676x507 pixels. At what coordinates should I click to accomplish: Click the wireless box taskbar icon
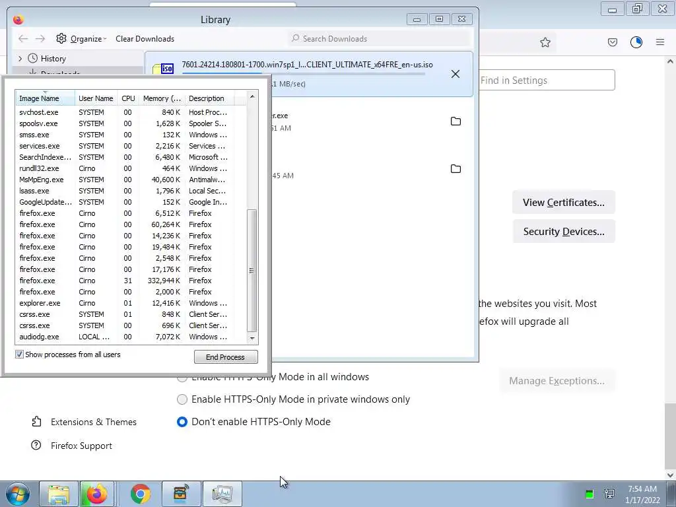(181, 494)
